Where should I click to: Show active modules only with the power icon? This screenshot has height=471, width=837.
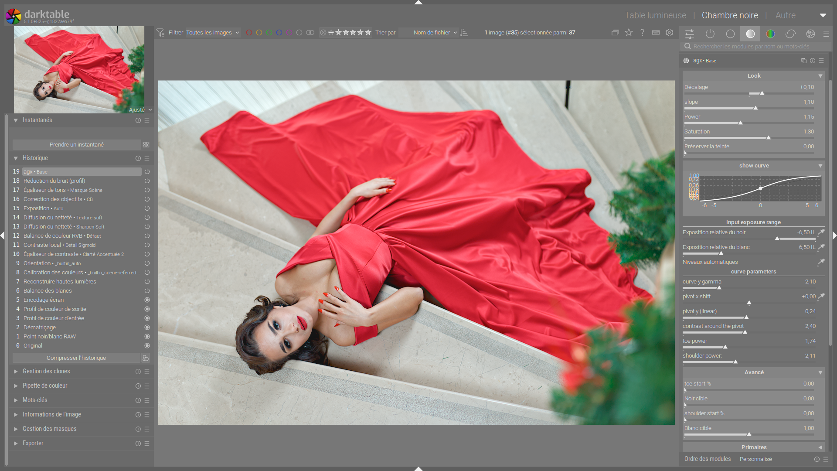click(710, 34)
